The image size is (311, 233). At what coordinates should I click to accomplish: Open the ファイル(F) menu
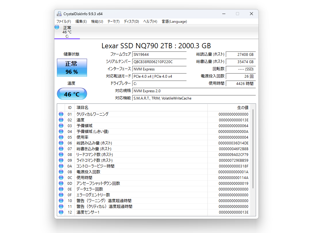pos(63,22)
